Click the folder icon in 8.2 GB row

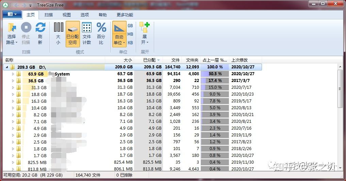18,115
